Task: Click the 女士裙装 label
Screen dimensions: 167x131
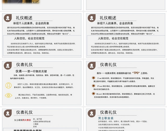Action: [x=18, y=120]
